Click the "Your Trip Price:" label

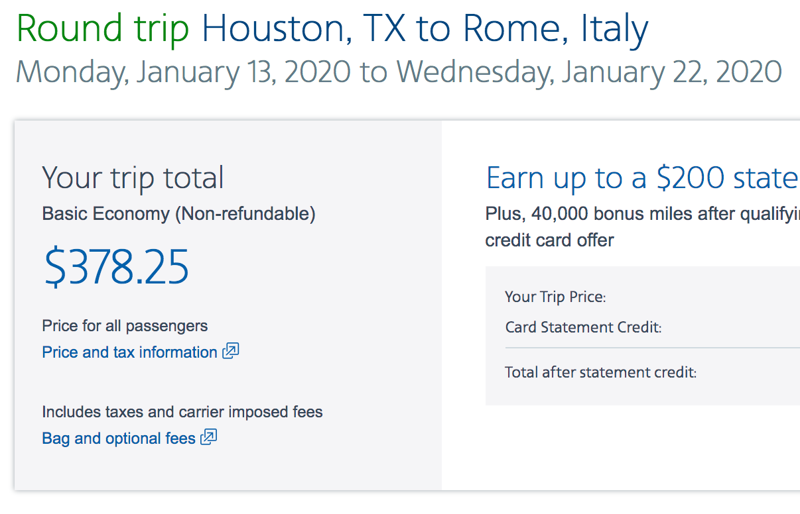tap(555, 297)
